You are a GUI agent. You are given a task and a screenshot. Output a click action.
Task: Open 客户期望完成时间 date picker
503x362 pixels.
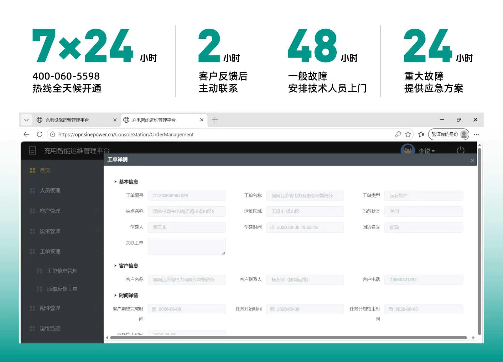click(187, 309)
